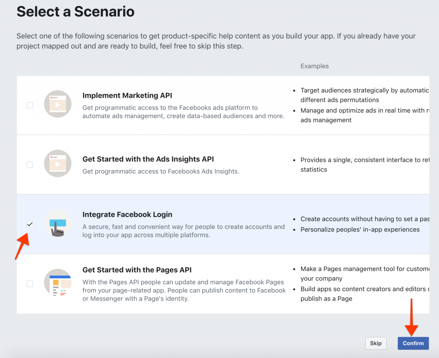Viewport: 439px width, 358px height.
Task: Click the Skip button
Action: [376, 343]
